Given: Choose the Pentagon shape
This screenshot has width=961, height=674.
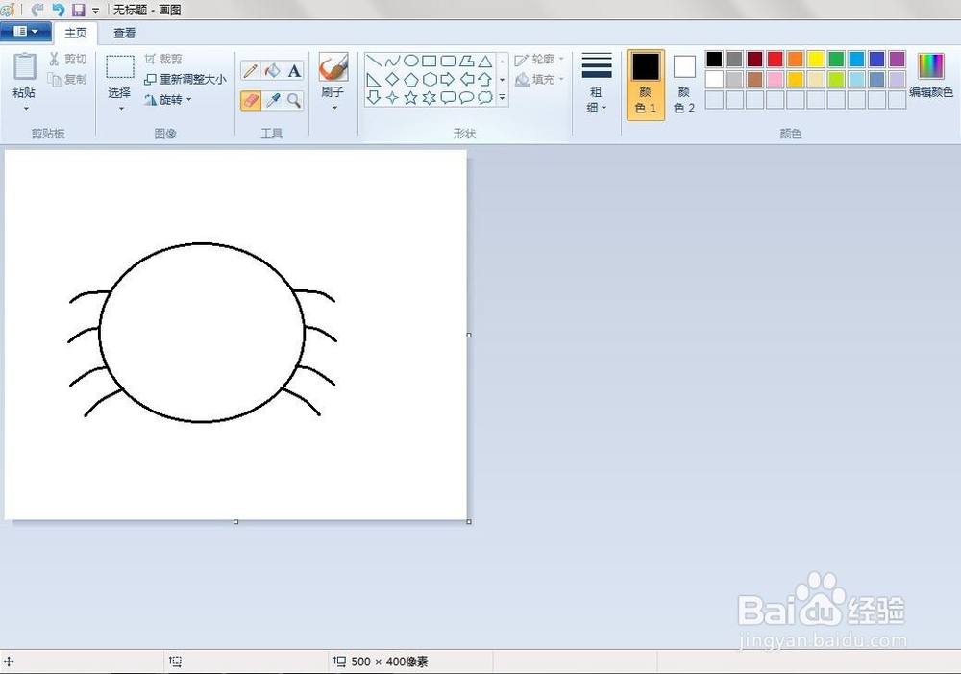Looking at the screenshot, I should pyautogui.click(x=411, y=79).
